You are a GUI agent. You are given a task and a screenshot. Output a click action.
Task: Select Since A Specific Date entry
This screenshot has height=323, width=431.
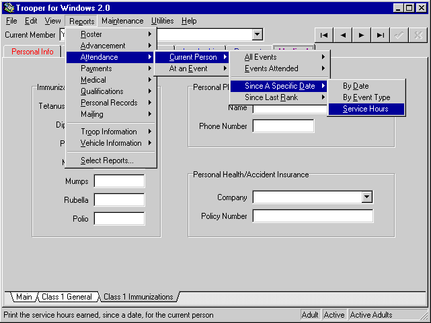click(279, 86)
